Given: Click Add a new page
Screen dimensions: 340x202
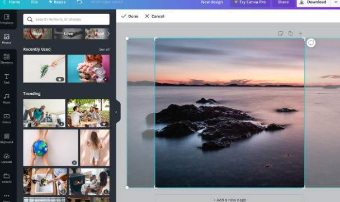Looking at the screenshot, I should point(230,199).
